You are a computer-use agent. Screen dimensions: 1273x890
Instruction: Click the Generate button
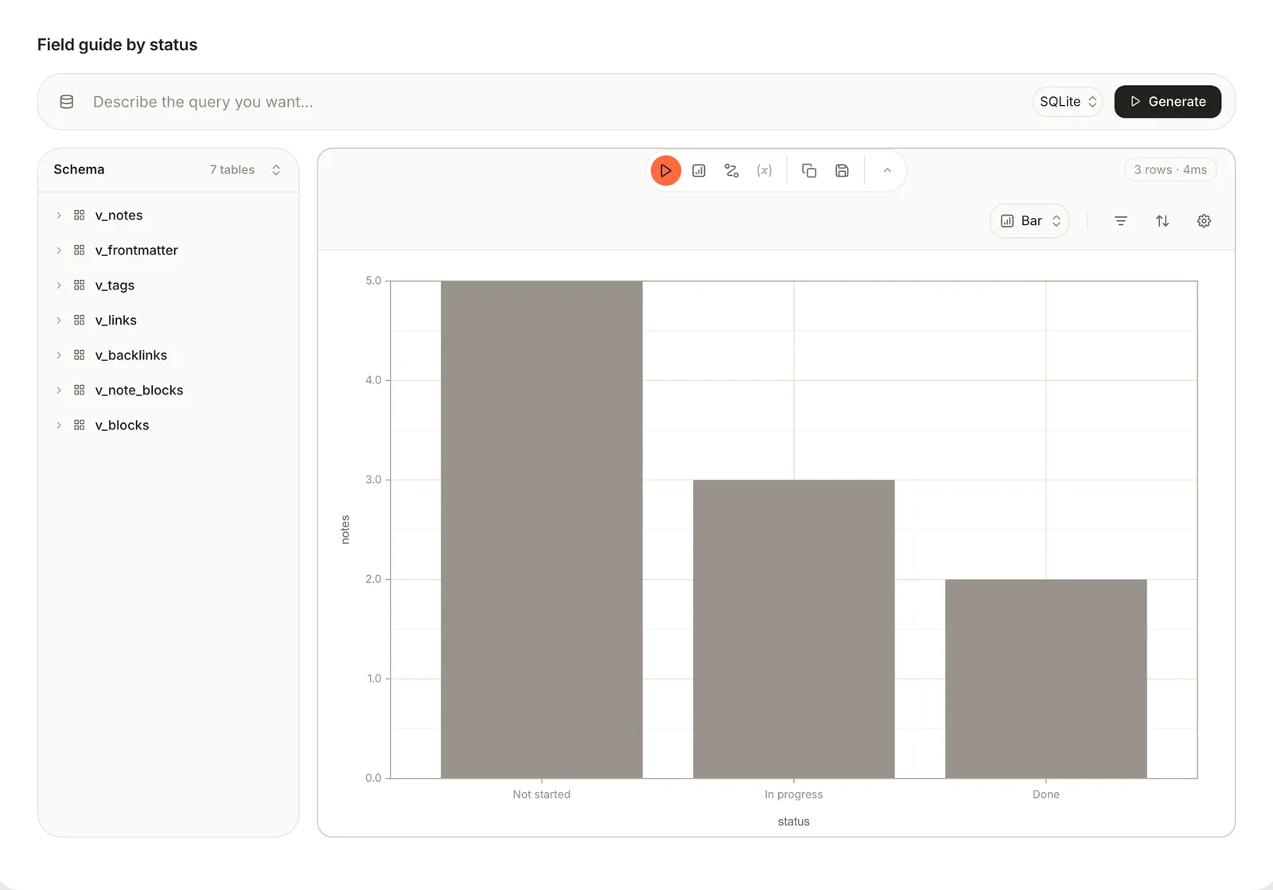pyautogui.click(x=1167, y=102)
